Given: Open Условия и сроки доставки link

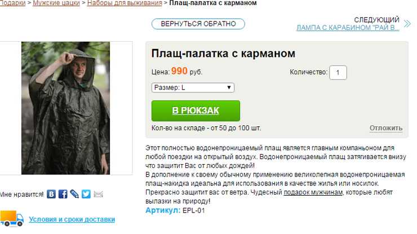Looking at the screenshot, I should 72,219.
